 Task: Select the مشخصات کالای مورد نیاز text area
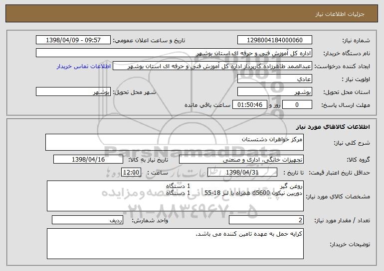point(175,196)
